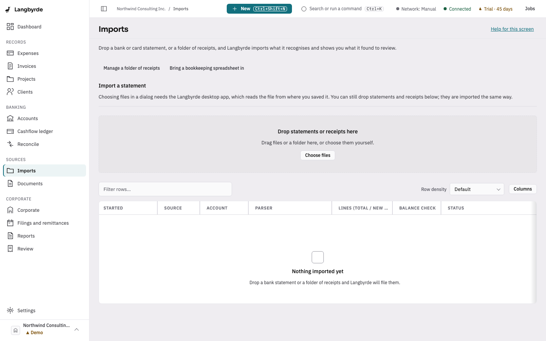Viewport: 546px width, 341px height.
Task: Click Northwind Consulting Inc. breadcrumb
Action: click(x=141, y=9)
